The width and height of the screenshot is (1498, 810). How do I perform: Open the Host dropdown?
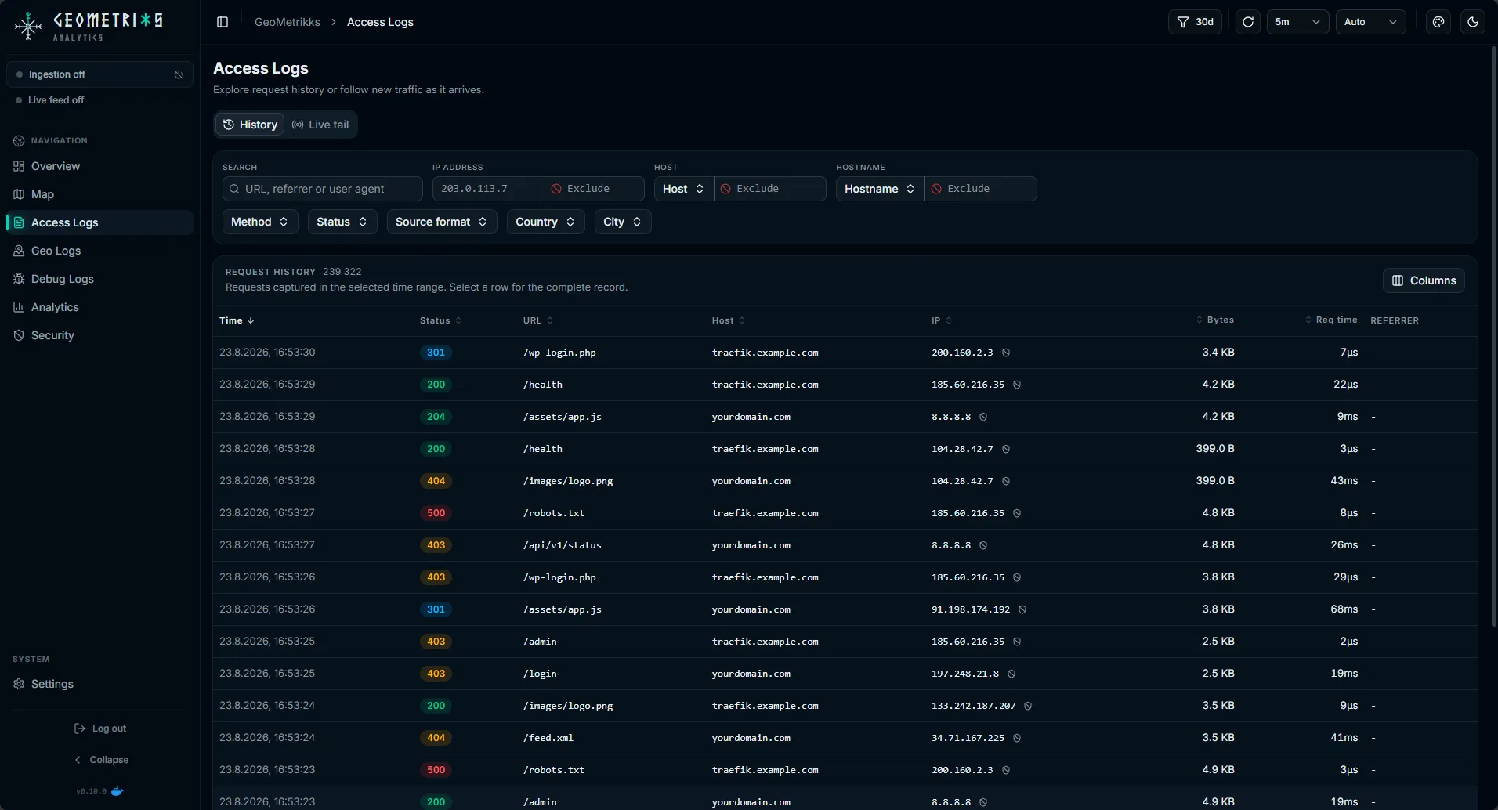(x=683, y=189)
